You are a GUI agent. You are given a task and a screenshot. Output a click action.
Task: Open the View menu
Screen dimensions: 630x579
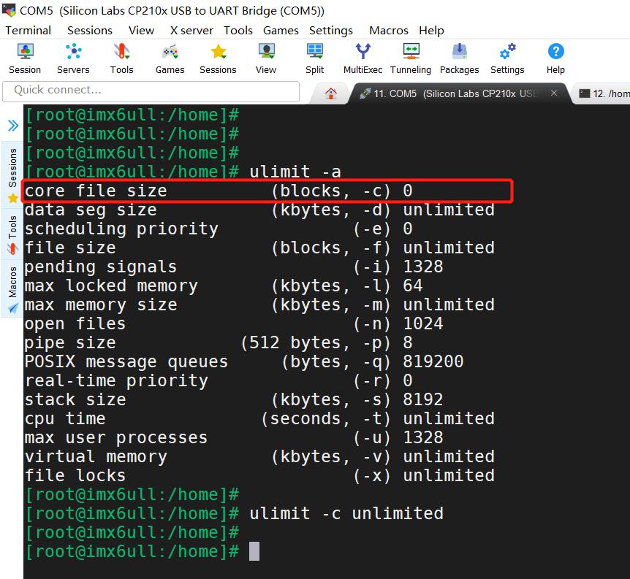141,31
